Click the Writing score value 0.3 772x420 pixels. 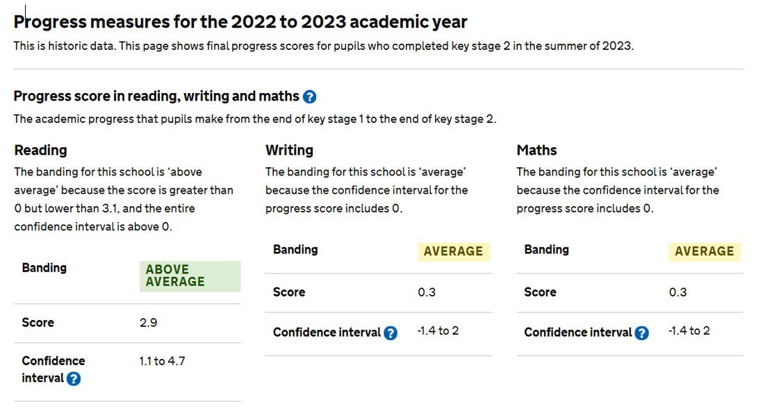(x=427, y=292)
